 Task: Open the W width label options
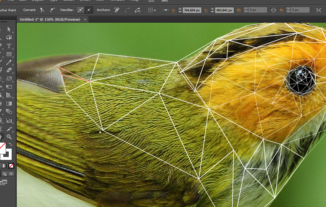click(x=239, y=10)
